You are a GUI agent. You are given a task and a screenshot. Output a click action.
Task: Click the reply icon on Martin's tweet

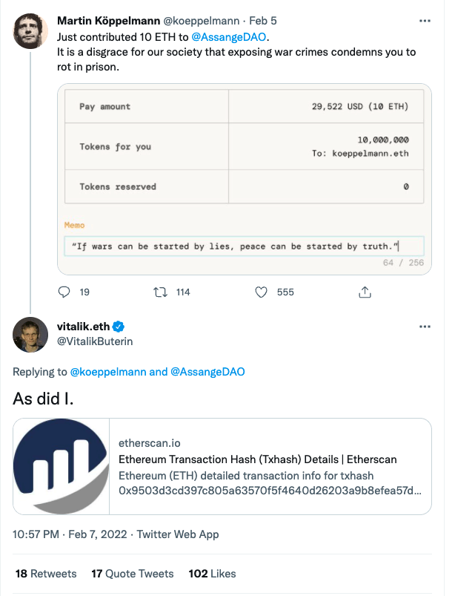click(x=64, y=292)
